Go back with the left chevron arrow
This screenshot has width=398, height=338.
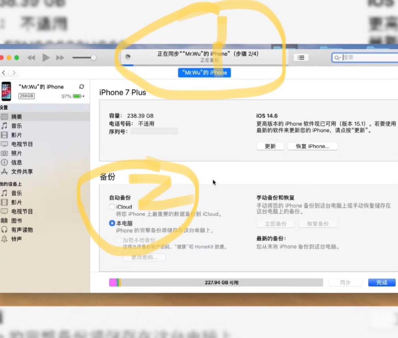(x=4, y=73)
